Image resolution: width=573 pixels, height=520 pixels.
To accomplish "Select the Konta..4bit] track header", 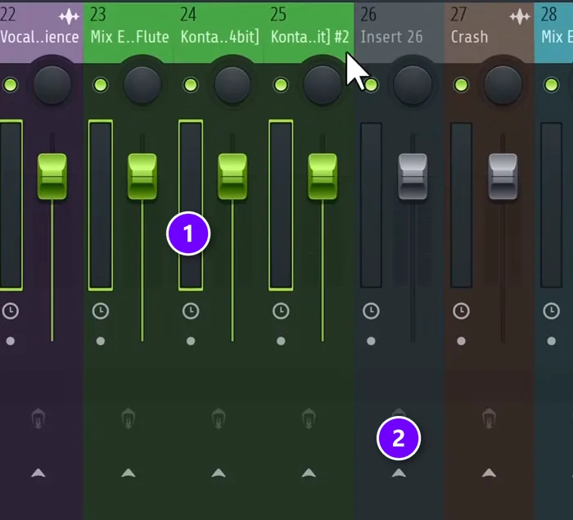I will point(219,32).
